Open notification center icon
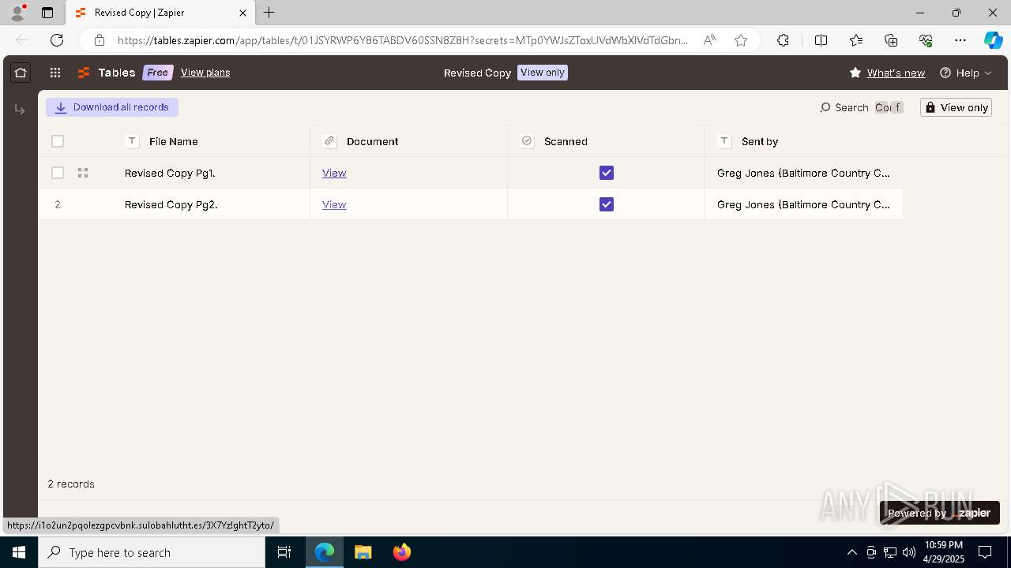Screen dimensions: 1011x568 tap(985, 552)
